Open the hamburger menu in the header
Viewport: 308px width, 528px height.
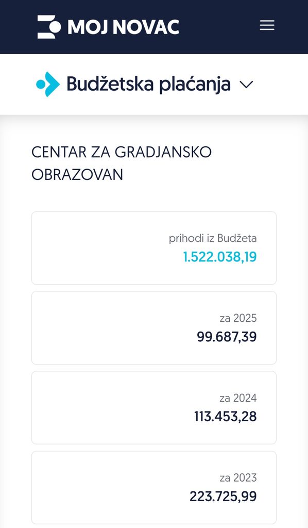tap(267, 26)
